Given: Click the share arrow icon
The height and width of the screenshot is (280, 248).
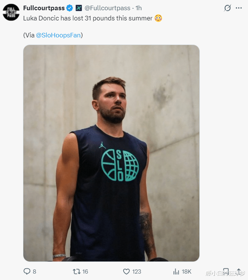Looking at the screenshot, I should pyautogui.click(x=238, y=271).
